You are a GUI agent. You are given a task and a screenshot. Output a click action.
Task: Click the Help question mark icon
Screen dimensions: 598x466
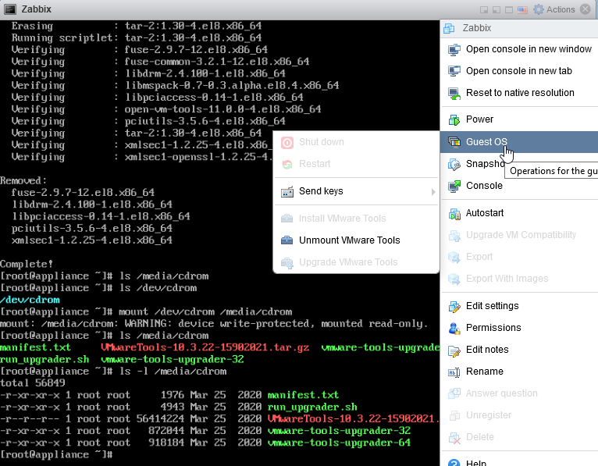pos(454,463)
